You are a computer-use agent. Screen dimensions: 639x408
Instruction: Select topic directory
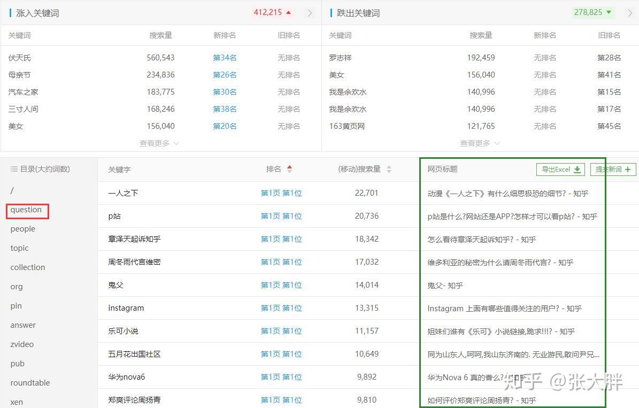point(20,248)
